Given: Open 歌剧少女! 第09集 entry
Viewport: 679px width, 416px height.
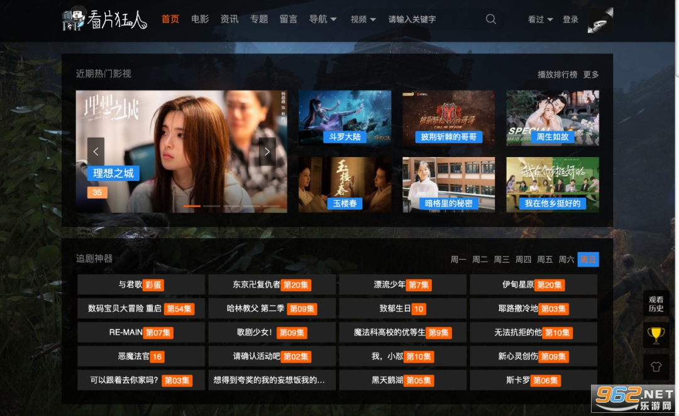Looking at the screenshot, I should click(272, 332).
